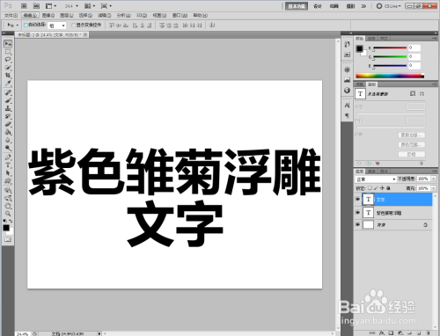Launch Bridge from the application bar
Screen dimensions: 440x336
point(25,6)
